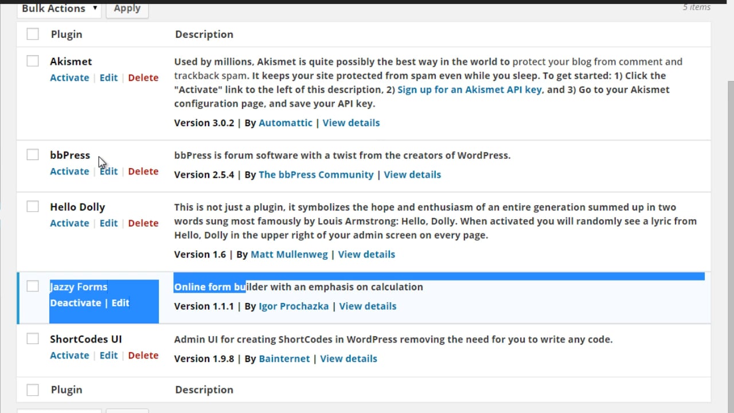Click the Apply button
The image size is (734, 413).
tap(127, 8)
